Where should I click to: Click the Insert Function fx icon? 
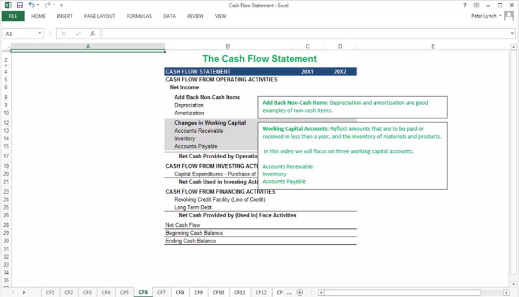tap(92, 33)
